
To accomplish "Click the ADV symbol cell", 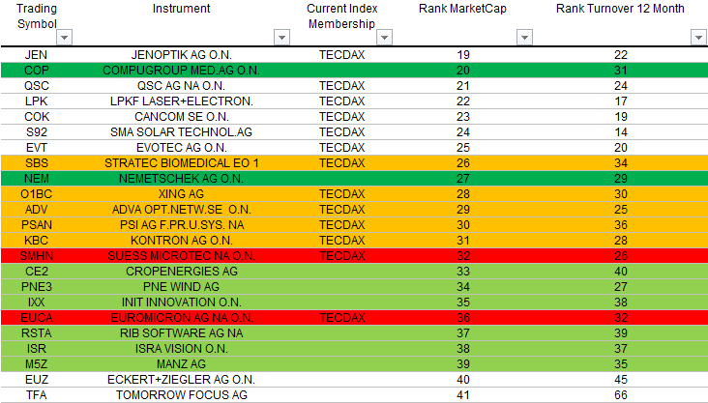I will (x=36, y=210).
